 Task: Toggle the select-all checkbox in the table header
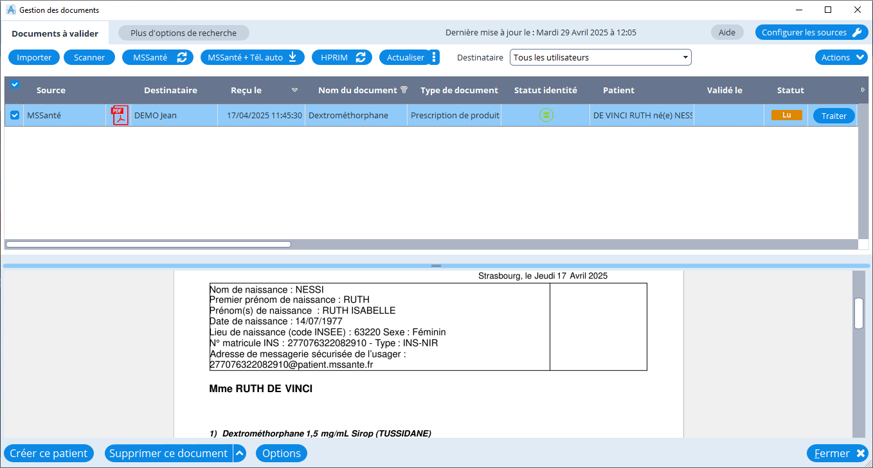(15, 84)
